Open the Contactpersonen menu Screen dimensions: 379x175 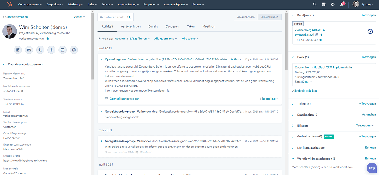pyautogui.click(x=30, y=5)
